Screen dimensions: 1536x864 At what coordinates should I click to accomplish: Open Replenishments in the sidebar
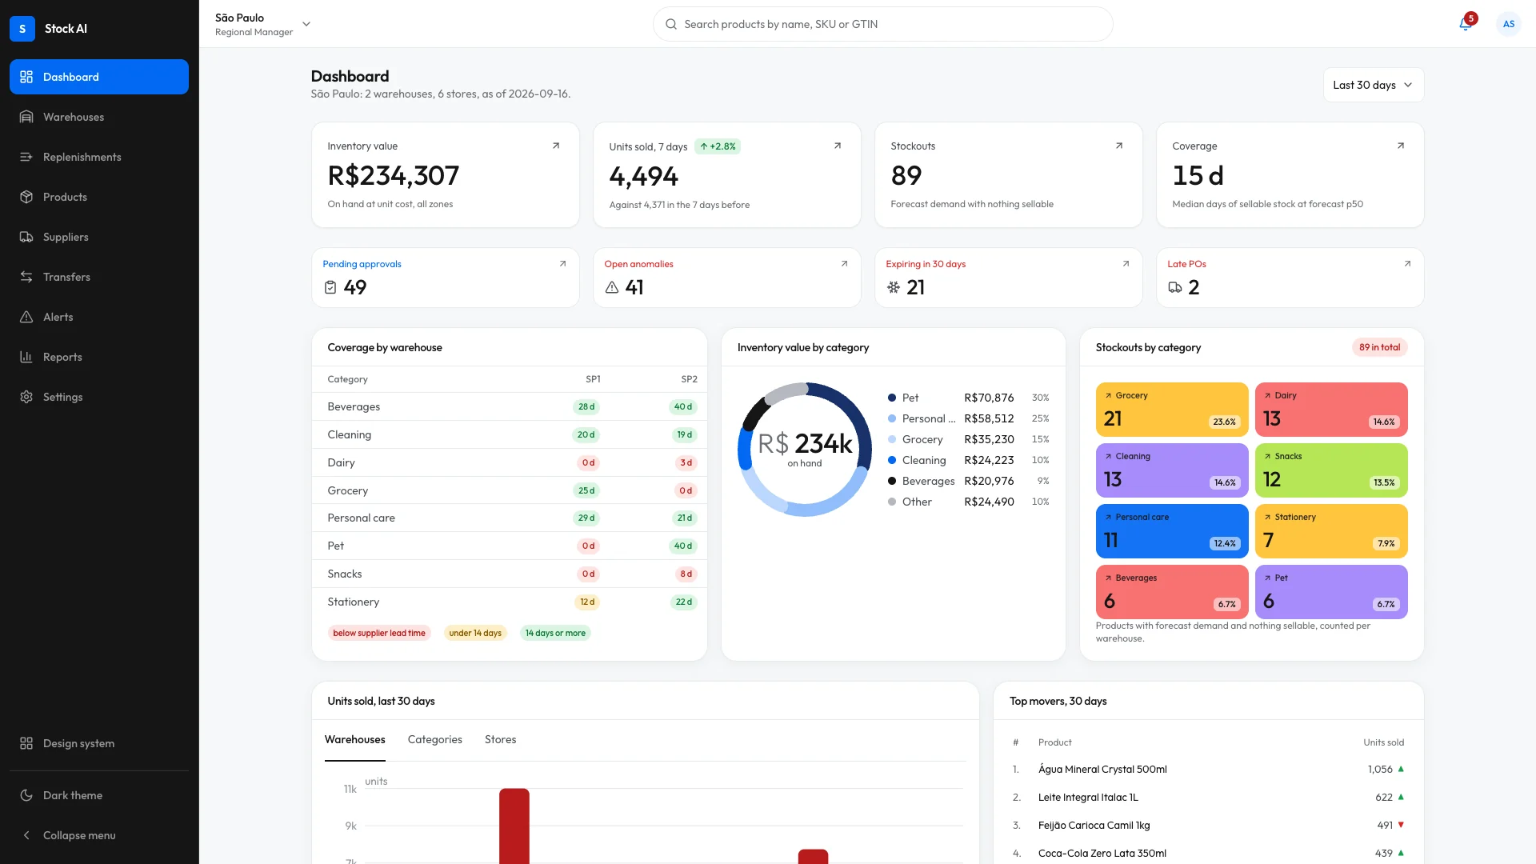click(x=99, y=157)
